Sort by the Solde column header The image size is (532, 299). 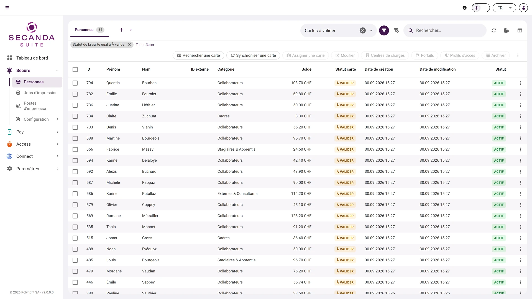coord(306,69)
